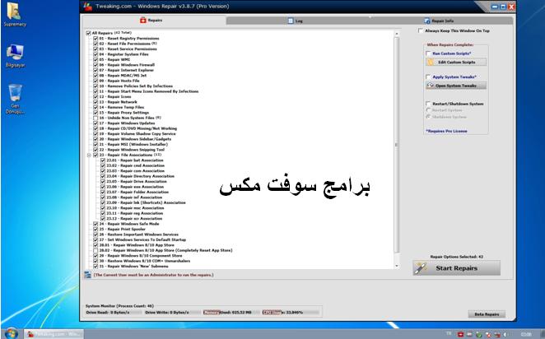Select 13 - Repair Network row text
This screenshot has width=545, height=339.
pos(119,102)
